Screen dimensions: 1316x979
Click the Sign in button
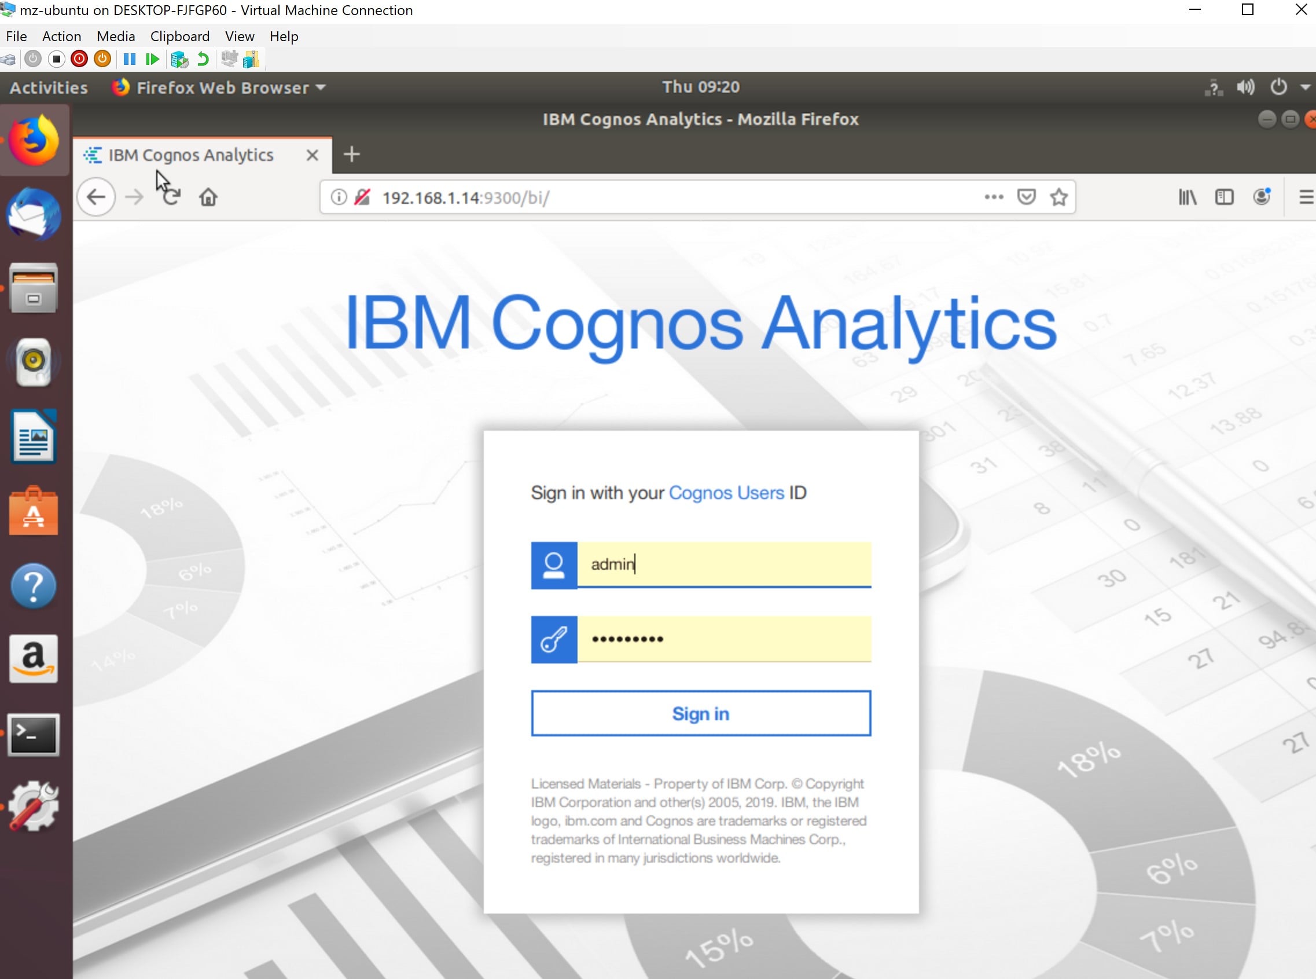coord(701,713)
